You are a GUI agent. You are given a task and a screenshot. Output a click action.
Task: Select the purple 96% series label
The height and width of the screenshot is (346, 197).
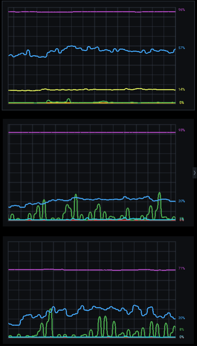click(182, 10)
